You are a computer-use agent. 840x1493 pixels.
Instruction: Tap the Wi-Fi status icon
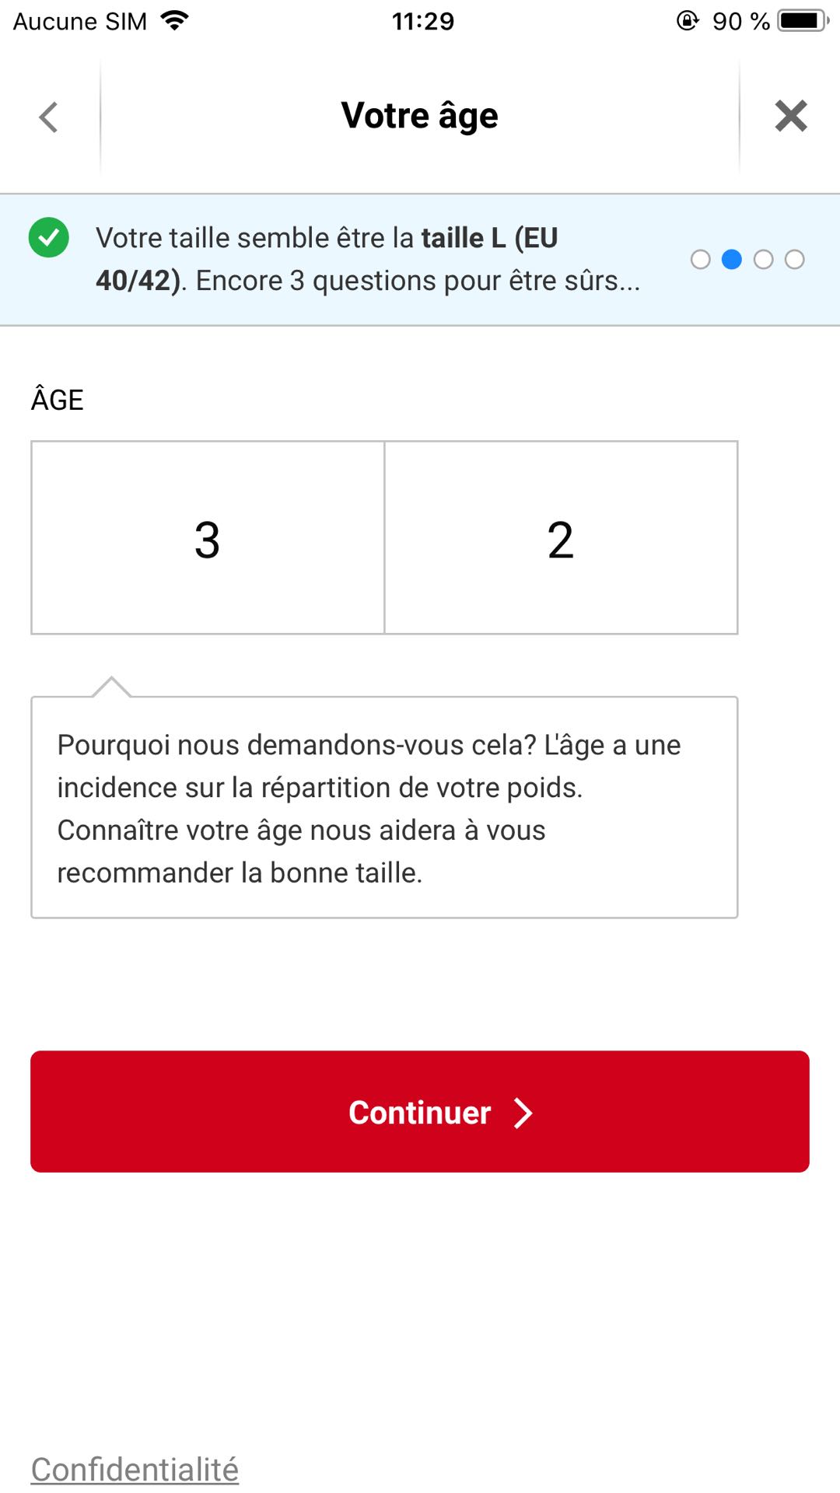[175, 21]
